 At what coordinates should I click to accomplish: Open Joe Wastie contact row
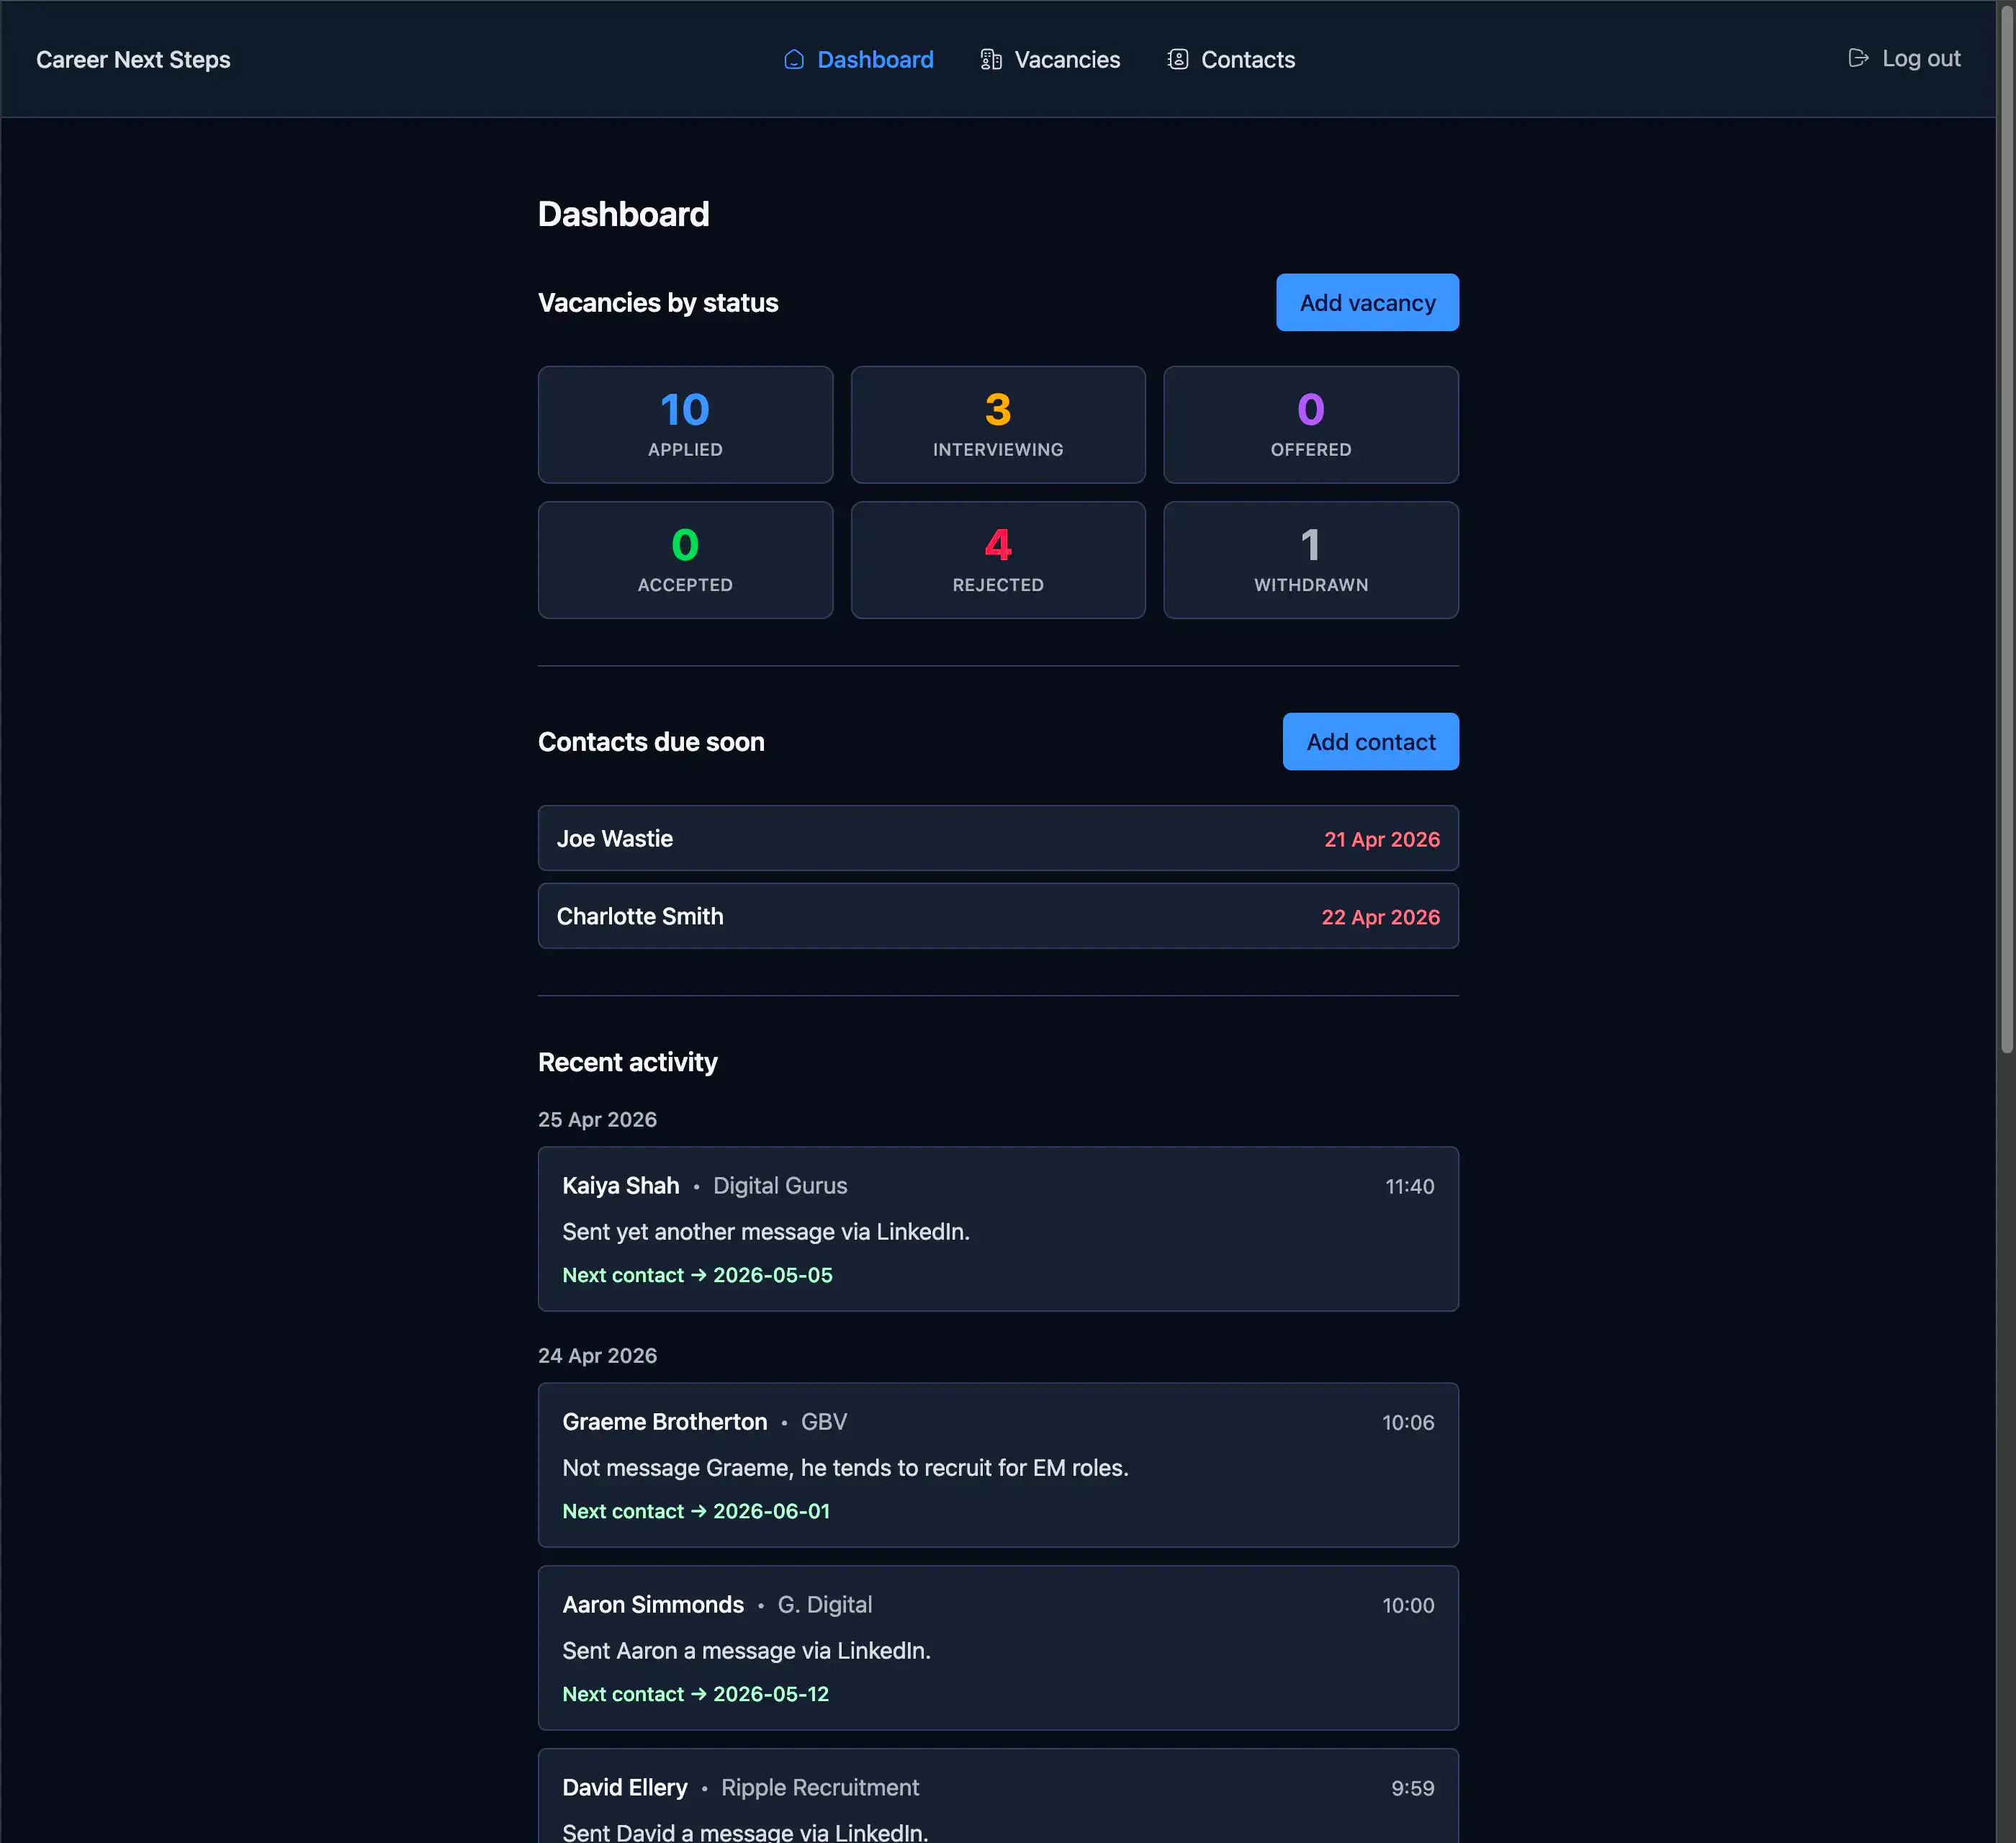tap(997, 838)
